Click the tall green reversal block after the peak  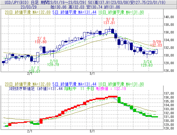coord(119,100)
